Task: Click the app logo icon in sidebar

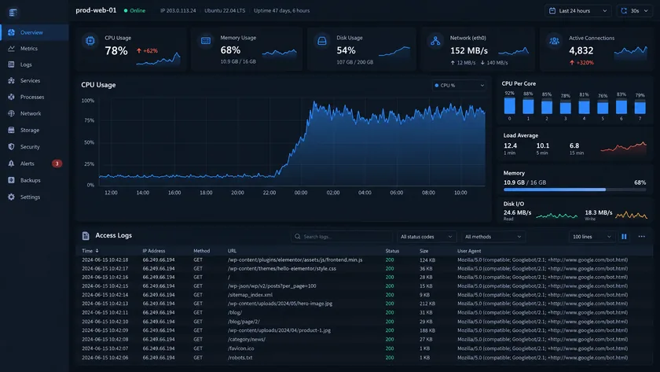Action: click(x=13, y=13)
